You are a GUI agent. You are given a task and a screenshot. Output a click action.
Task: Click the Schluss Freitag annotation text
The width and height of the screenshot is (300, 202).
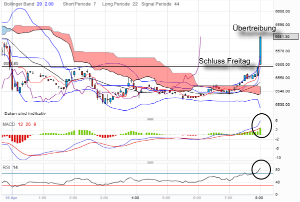[224, 61]
